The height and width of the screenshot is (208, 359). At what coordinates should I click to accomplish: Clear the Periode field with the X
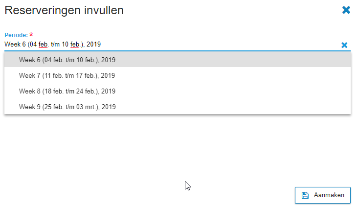click(344, 45)
